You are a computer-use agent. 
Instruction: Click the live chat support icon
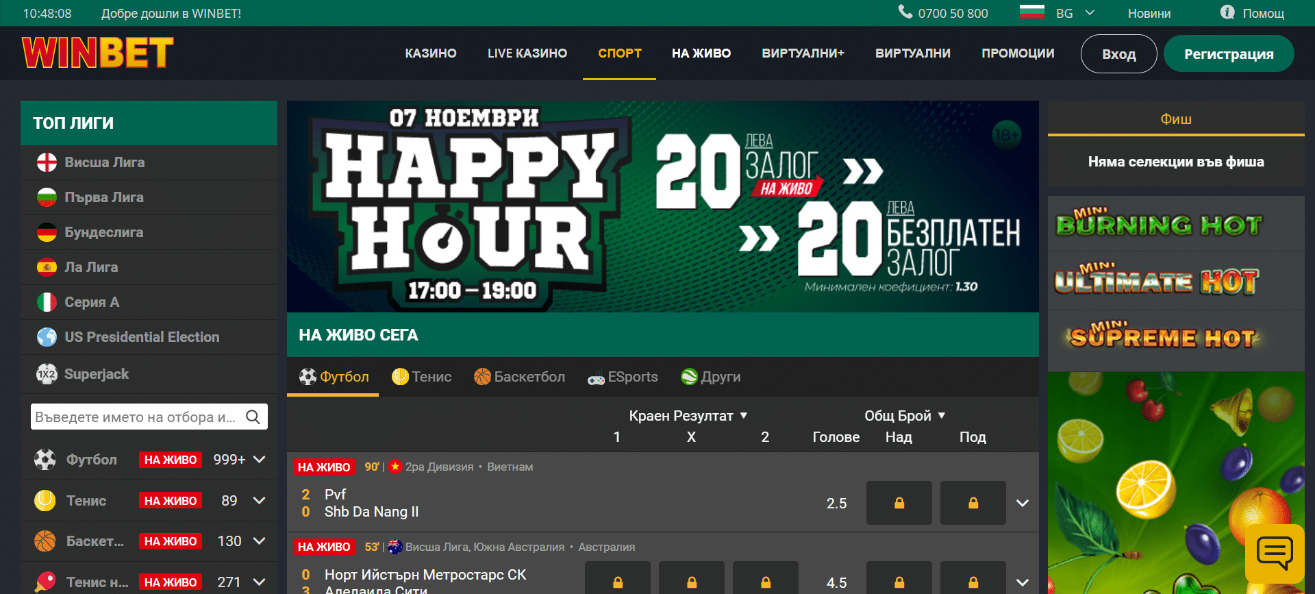[x=1274, y=553]
